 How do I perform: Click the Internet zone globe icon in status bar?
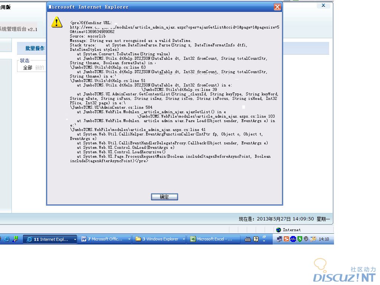(278, 230)
